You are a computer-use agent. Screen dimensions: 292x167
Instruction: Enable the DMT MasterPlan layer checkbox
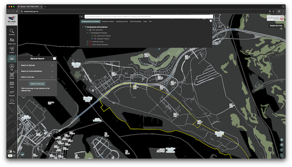pyautogui.click(x=87, y=30)
